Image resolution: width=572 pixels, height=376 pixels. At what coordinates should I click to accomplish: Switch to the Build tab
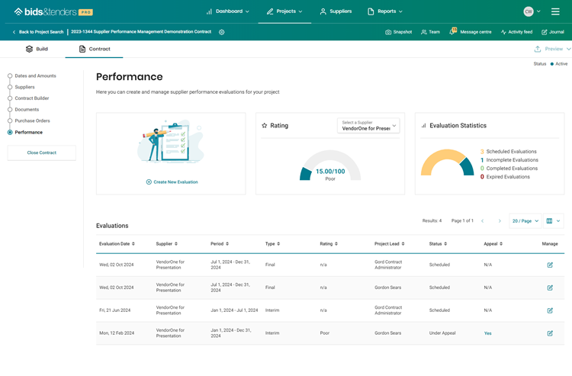(x=37, y=49)
